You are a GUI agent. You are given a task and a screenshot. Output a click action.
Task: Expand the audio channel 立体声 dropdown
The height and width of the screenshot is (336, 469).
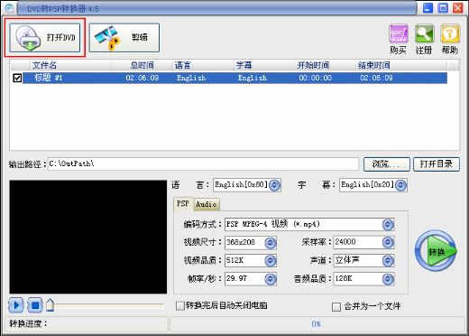pyautogui.click(x=388, y=261)
